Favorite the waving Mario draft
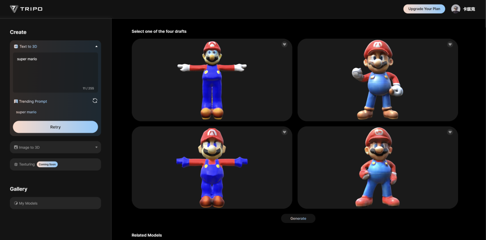 click(x=450, y=44)
